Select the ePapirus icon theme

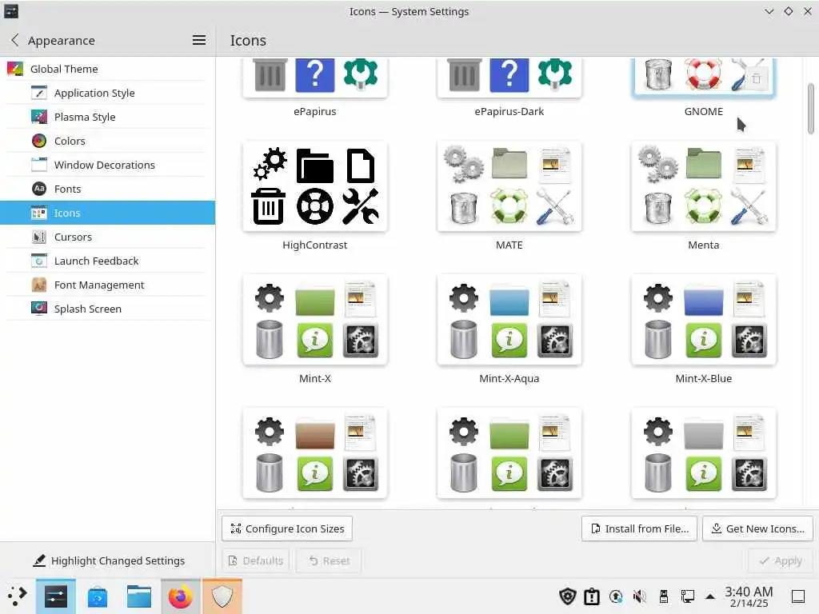pos(315,78)
